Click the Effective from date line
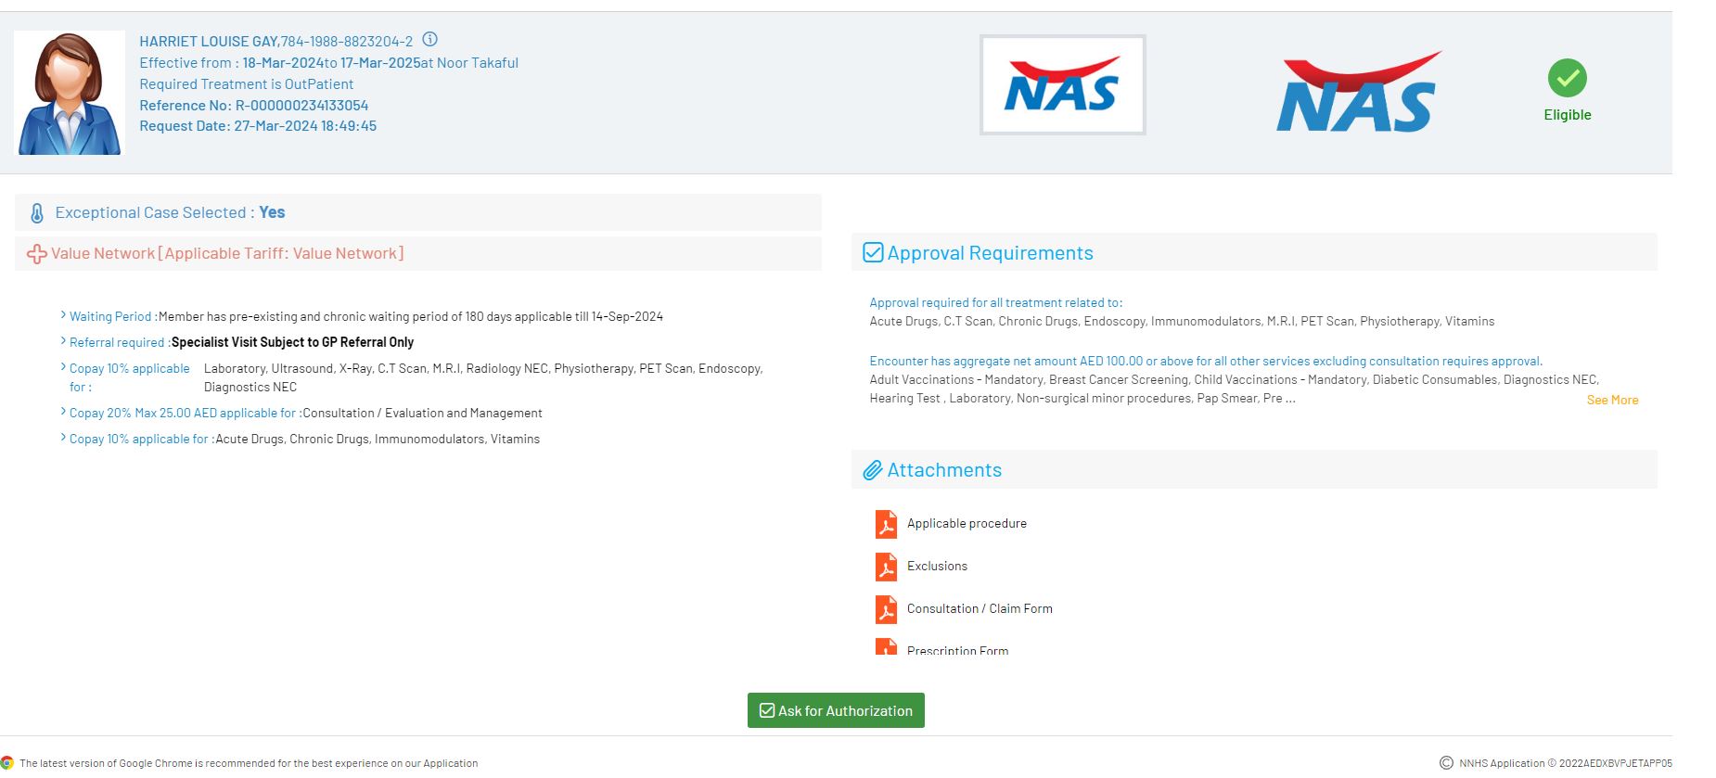Viewport: 1716px width, 778px height. (x=328, y=63)
